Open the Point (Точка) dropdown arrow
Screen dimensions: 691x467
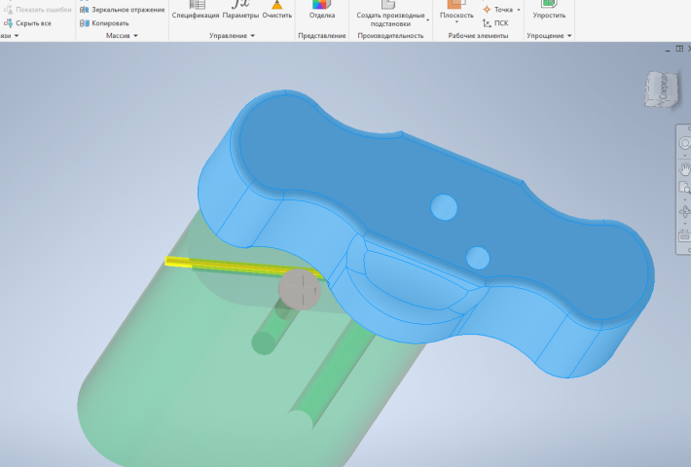[x=518, y=10]
